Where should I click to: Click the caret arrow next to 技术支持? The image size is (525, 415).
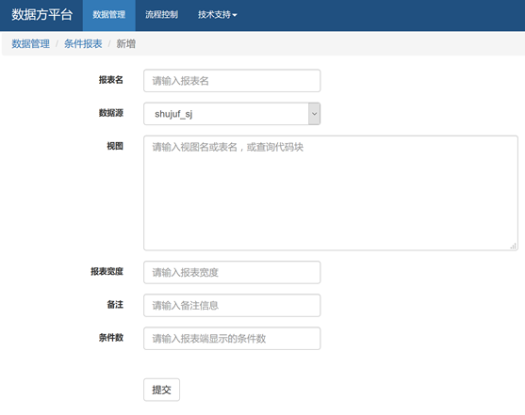pos(235,15)
